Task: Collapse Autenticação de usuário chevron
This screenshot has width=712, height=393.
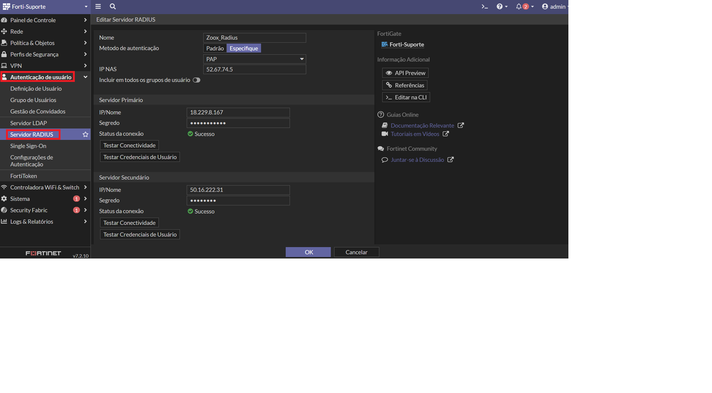Action: coord(85,77)
